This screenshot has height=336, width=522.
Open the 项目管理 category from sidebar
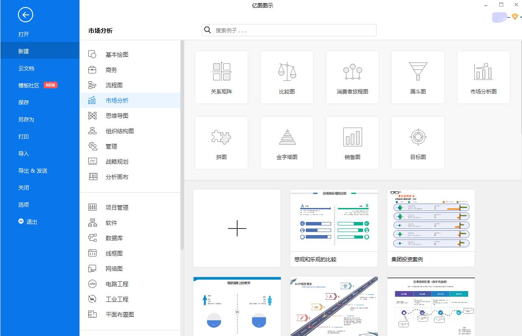click(x=116, y=207)
